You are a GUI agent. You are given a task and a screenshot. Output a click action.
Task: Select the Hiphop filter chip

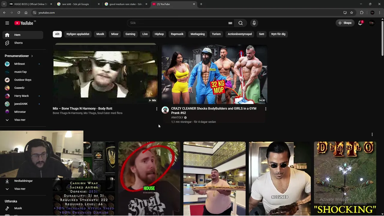(x=159, y=34)
